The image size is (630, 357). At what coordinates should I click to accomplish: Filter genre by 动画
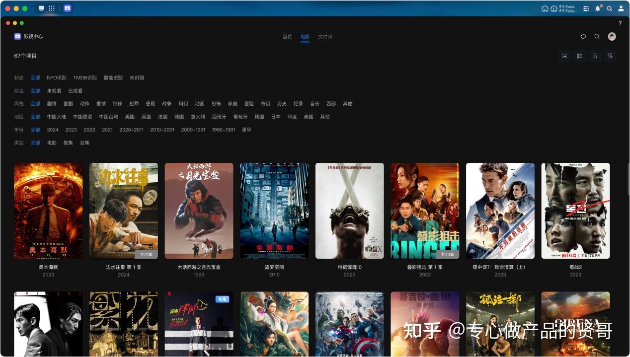coord(200,104)
